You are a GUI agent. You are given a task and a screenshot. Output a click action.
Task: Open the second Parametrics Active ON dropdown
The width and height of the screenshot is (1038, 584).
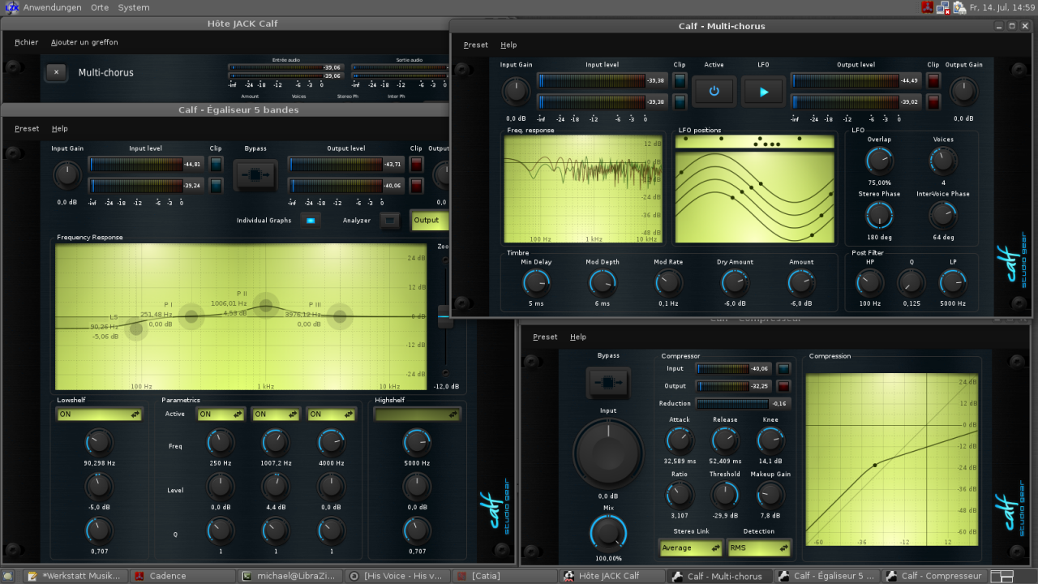(x=276, y=414)
